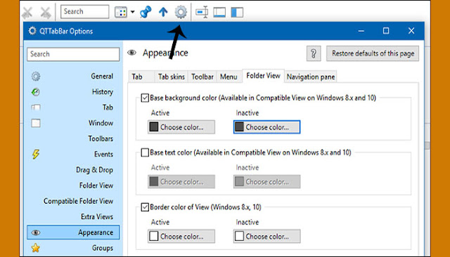Go up one level with blue arrow
This screenshot has width=450, height=257.
pos(163,12)
